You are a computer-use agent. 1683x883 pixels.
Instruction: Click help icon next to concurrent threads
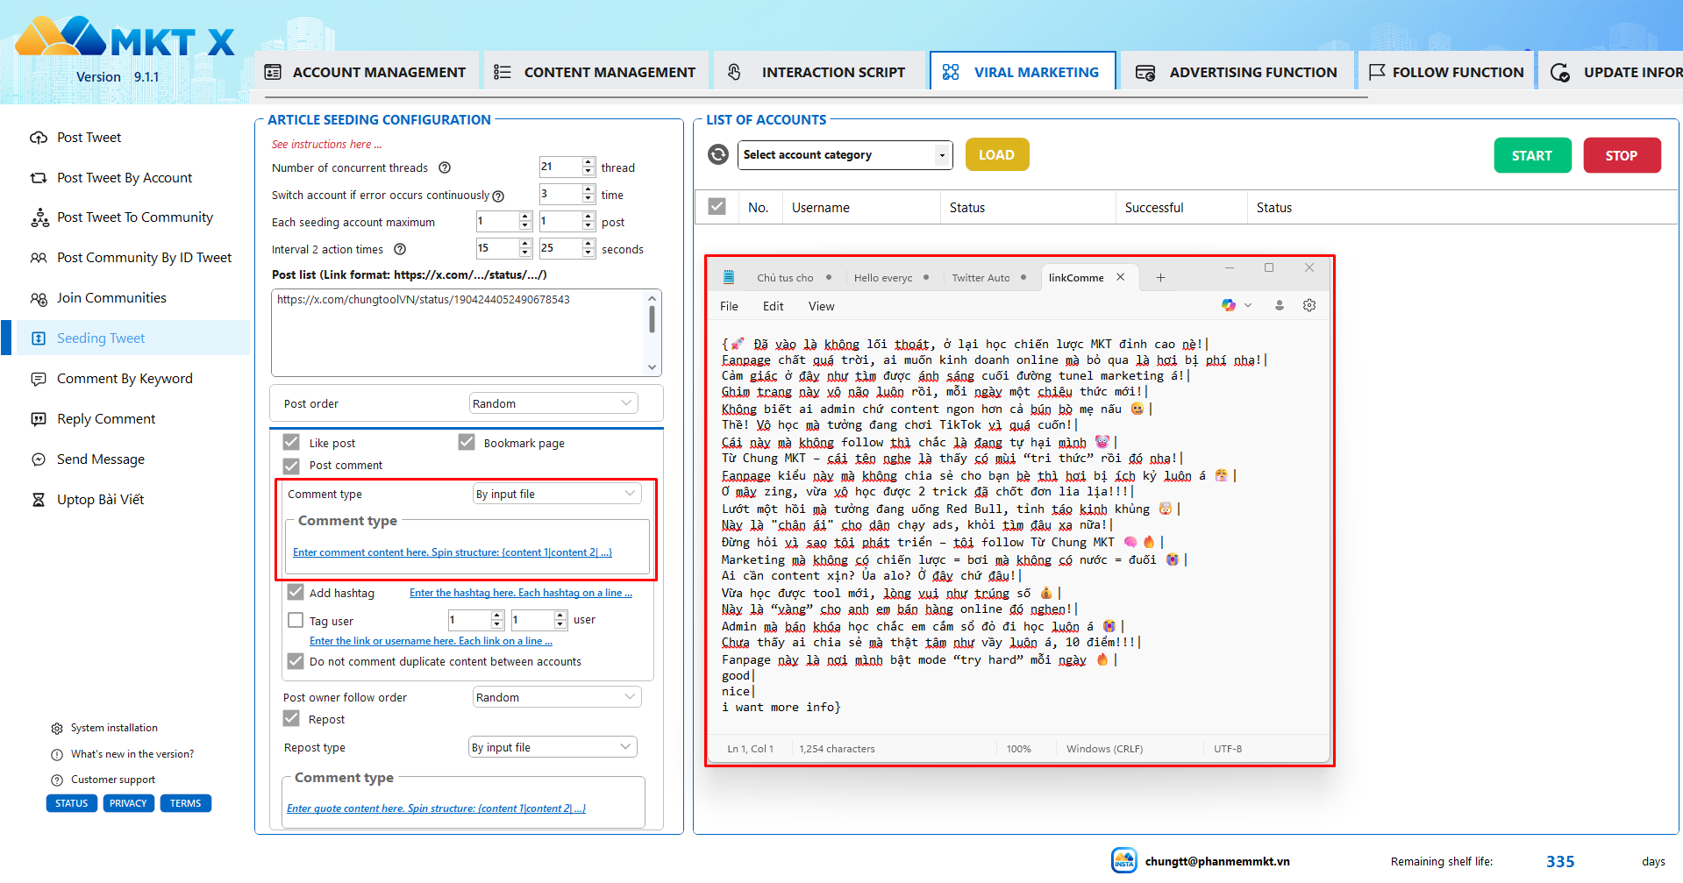(445, 167)
